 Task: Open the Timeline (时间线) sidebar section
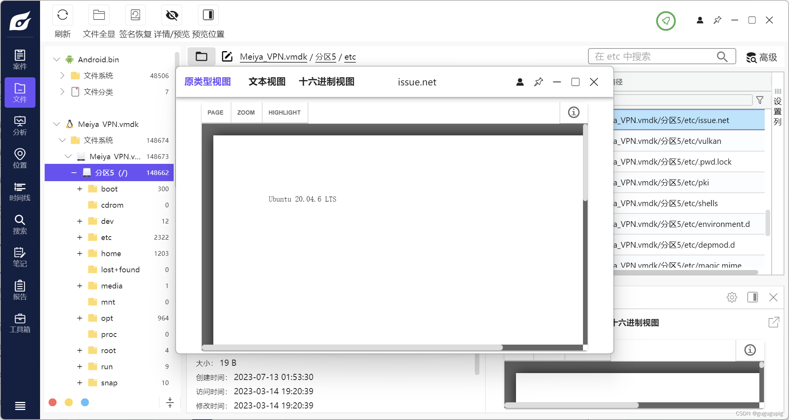(20, 192)
